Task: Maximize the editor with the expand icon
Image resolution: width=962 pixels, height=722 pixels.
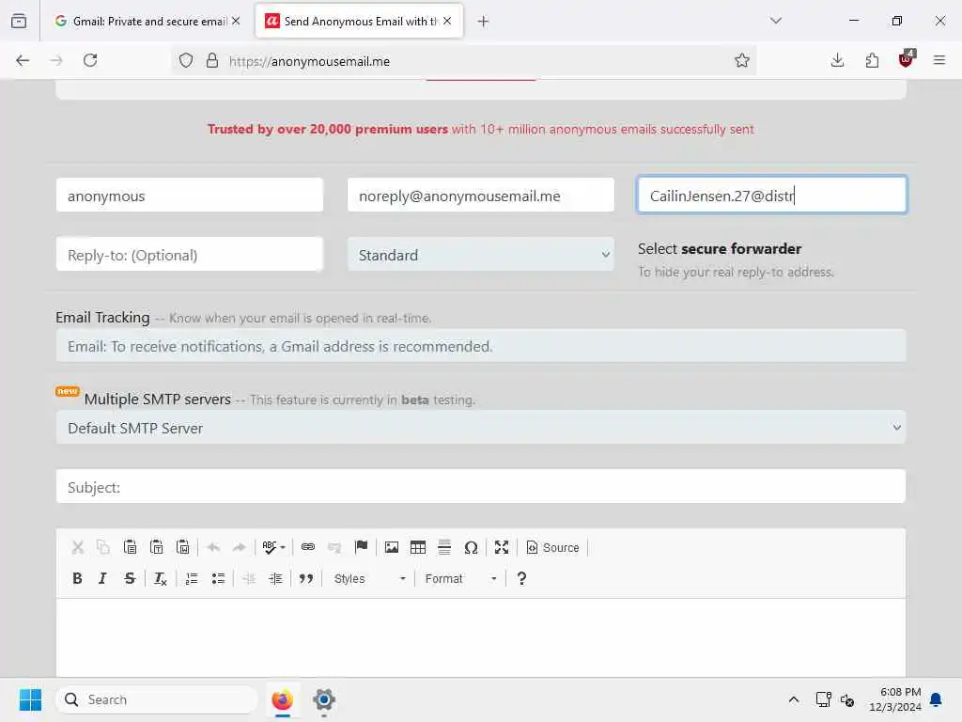Action: 502,547
